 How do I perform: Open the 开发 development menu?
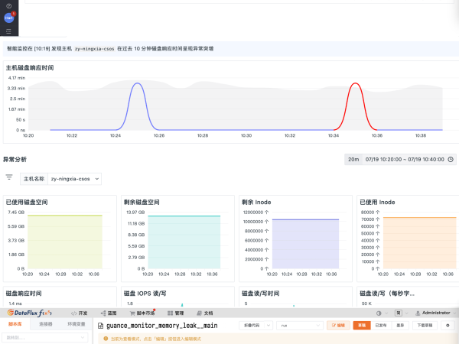pos(80,313)
